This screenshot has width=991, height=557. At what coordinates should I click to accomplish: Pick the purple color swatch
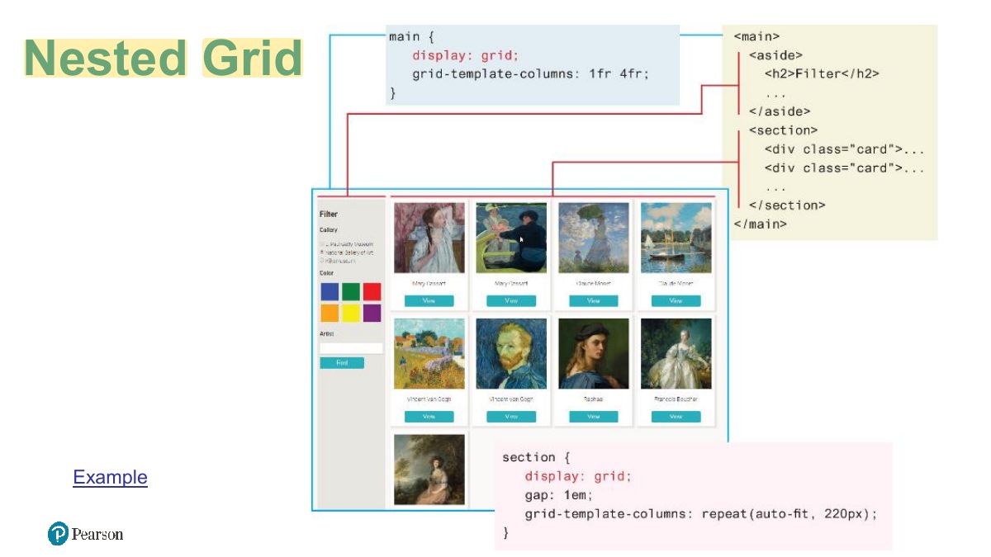pos(372,313)
